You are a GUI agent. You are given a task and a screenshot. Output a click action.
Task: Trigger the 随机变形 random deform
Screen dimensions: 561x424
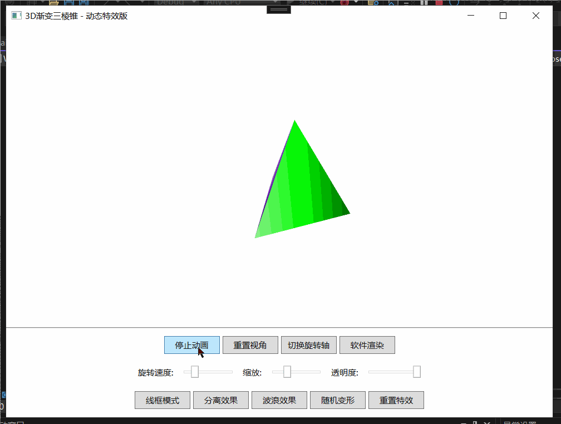click(x=338, y=400)
